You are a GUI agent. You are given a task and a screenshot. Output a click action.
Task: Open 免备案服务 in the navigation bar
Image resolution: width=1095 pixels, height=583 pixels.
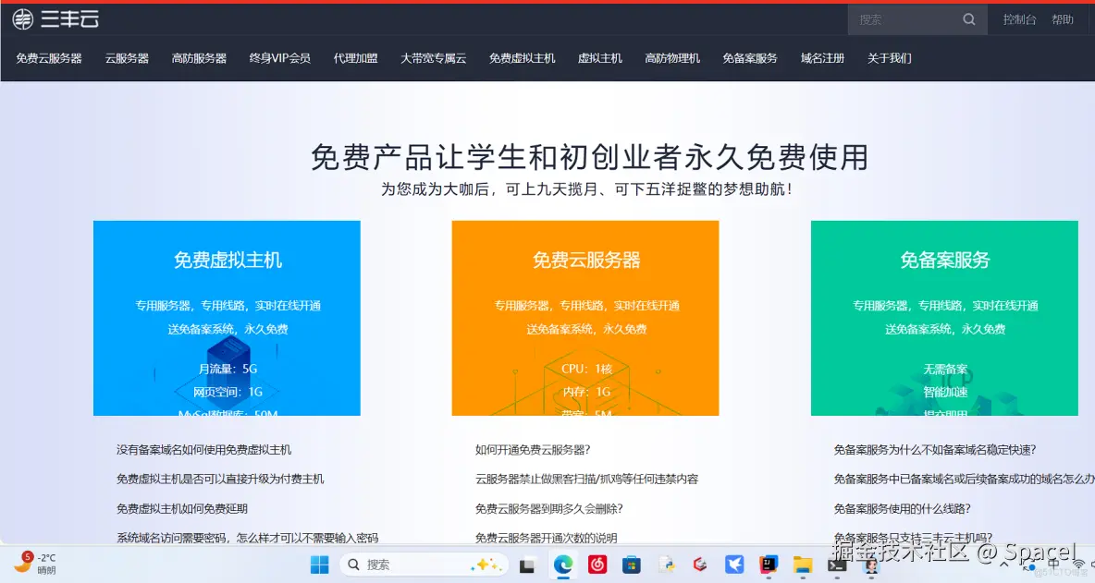pyautogui.click(x=750, y=58)
